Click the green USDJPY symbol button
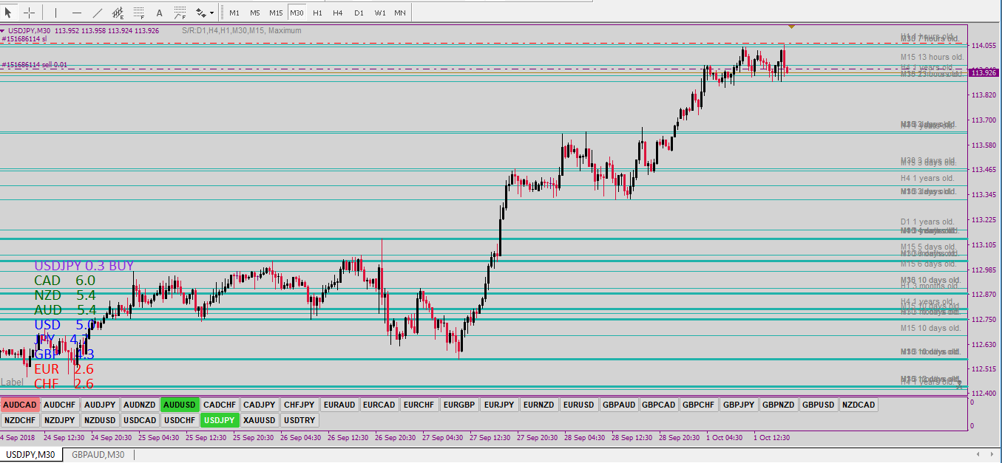 click(220, 420)
